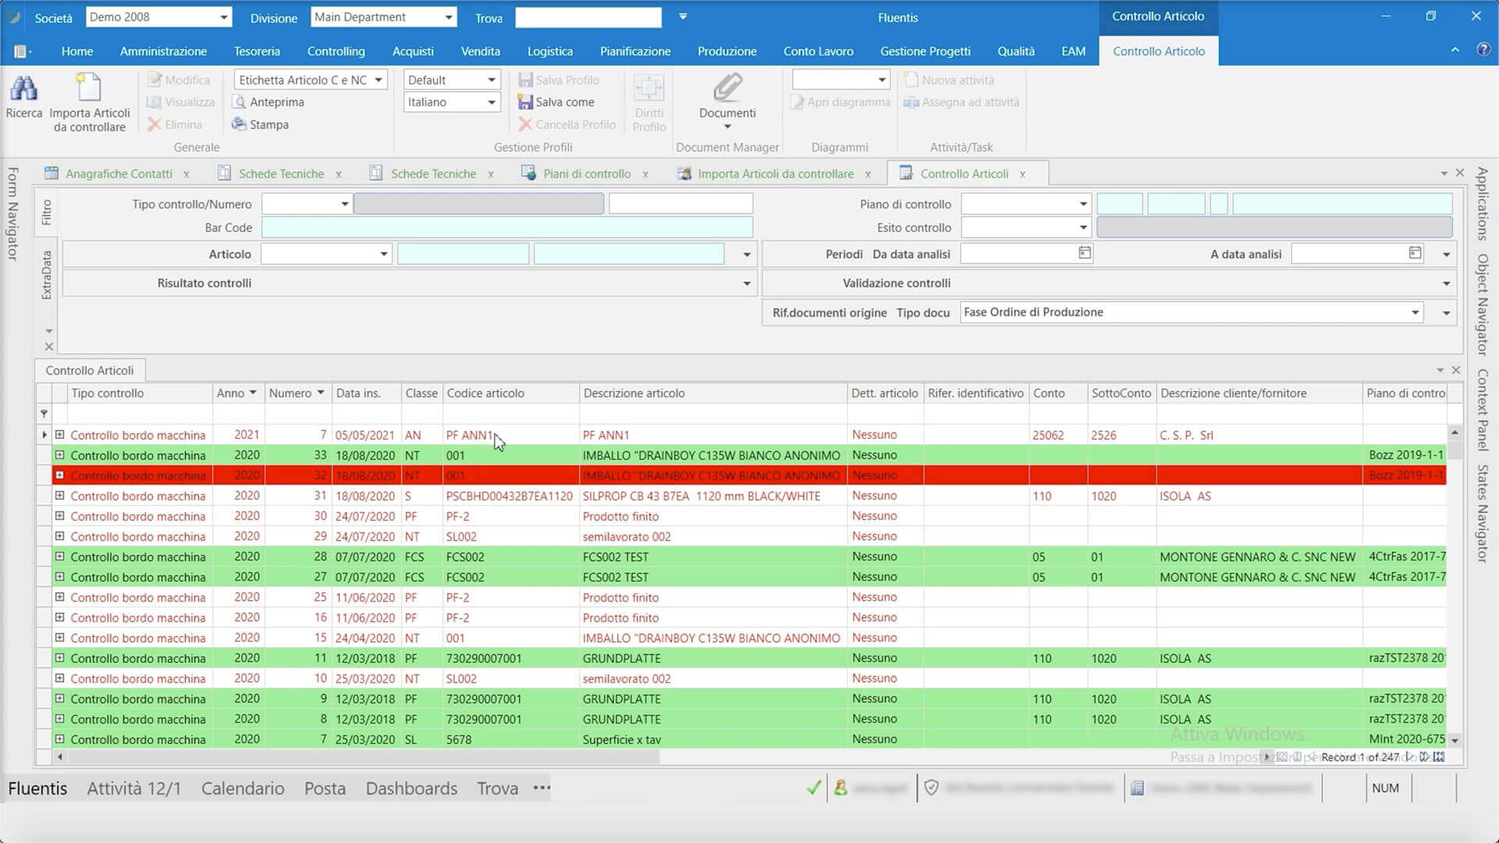
Task: Open Posta in bottom bar
Action: [325, 788]
